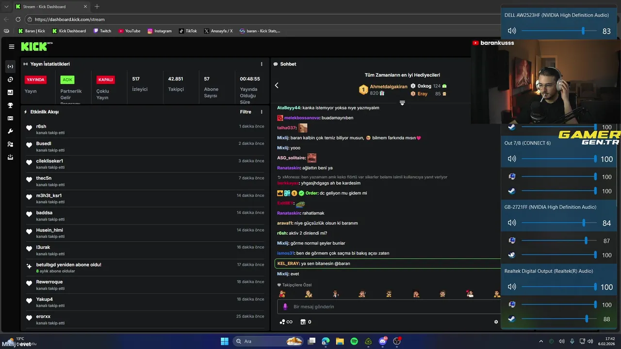Open Discord from the taskbar
Viewport: 621px width, 349px height.
click(x=383, y=341)
